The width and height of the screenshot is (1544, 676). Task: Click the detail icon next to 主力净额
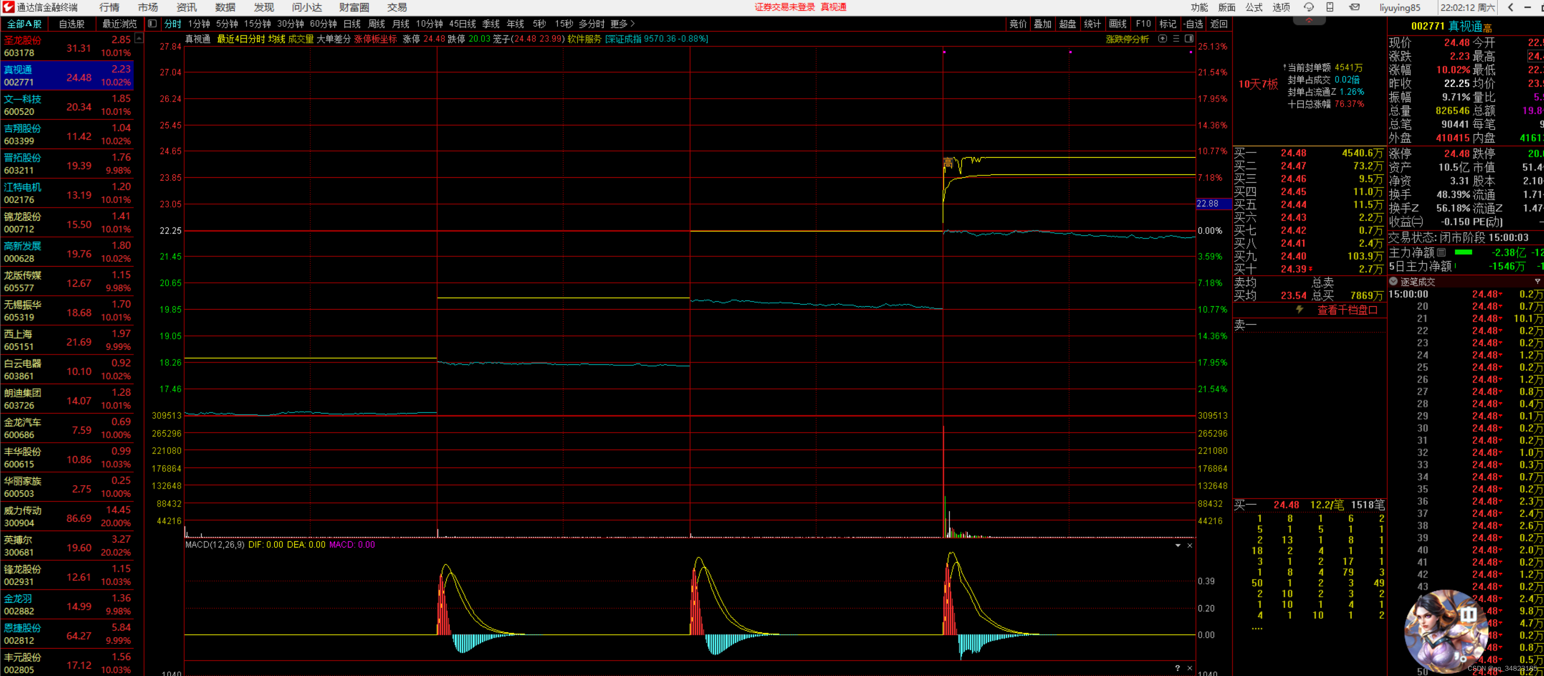(x=1442, y=252)
